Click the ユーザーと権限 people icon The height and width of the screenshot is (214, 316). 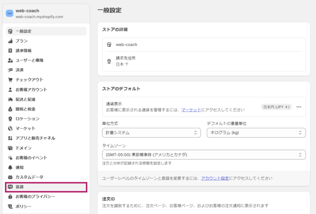point(10,60)
